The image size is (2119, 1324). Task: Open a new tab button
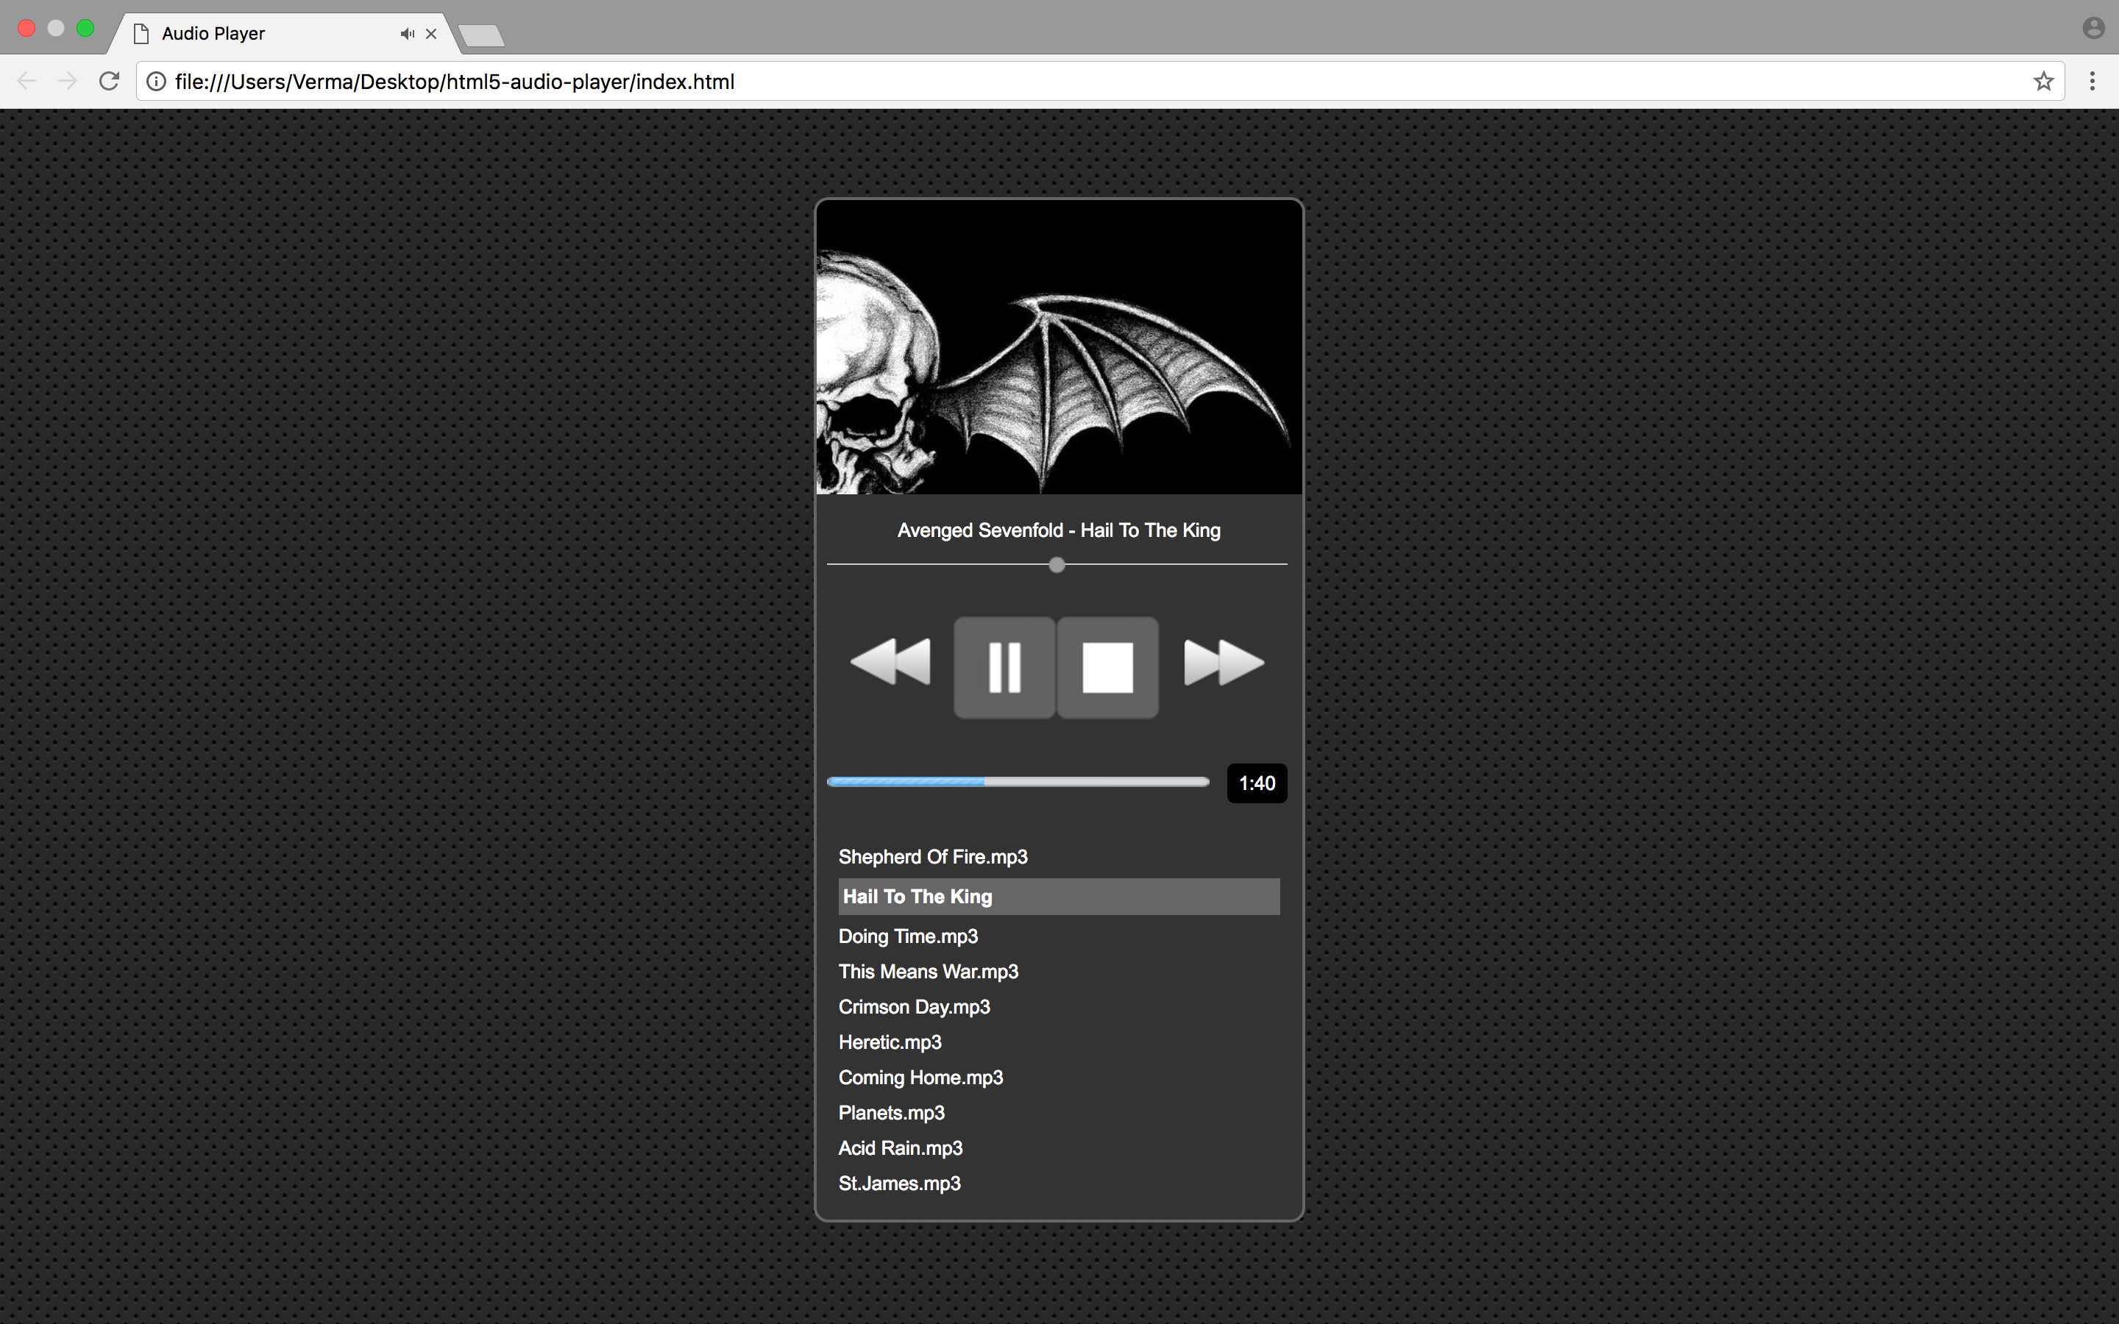coord(482,36)
